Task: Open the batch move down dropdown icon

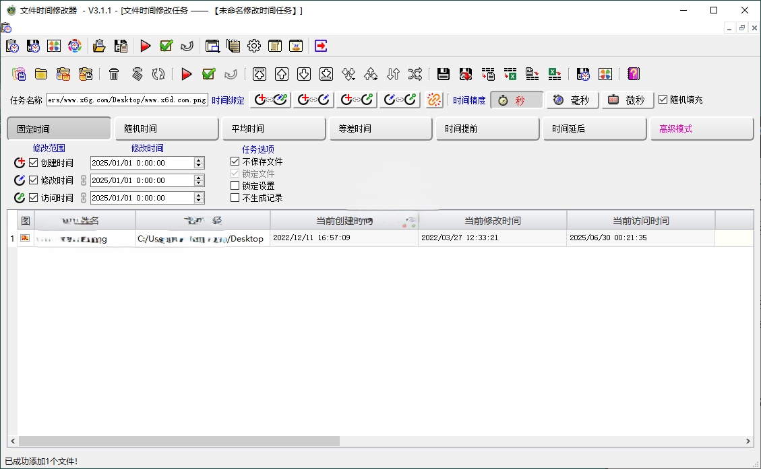Action: point(348,74)
